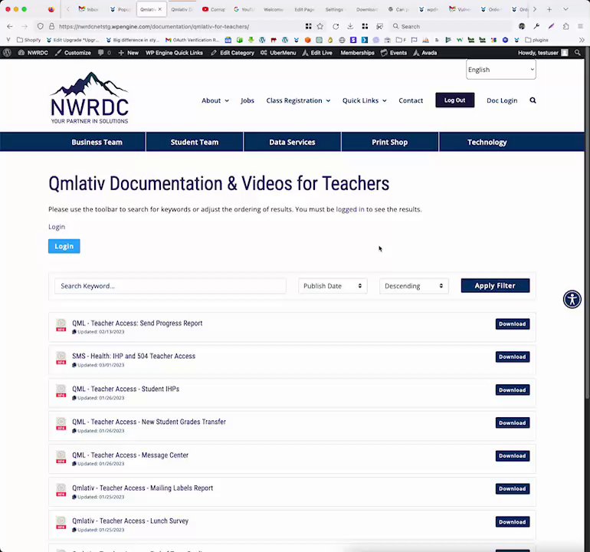Click the browser back arrow

tap(10, 26)
